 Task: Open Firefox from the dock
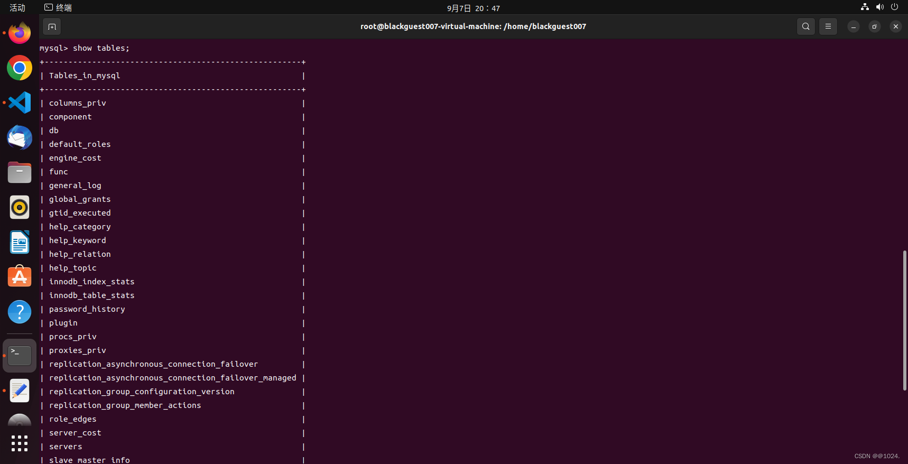20,33
